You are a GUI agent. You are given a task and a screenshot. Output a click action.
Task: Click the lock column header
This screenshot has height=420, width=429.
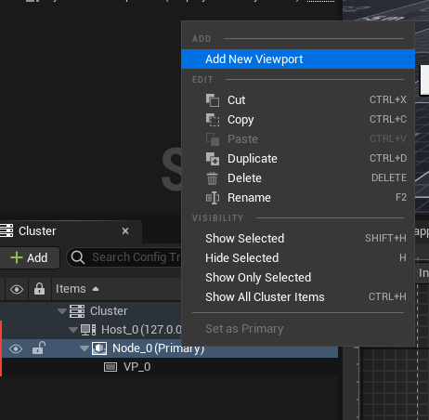click(39, 289)
